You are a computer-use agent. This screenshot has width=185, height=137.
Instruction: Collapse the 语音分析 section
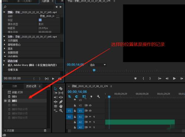coord(4,61)
